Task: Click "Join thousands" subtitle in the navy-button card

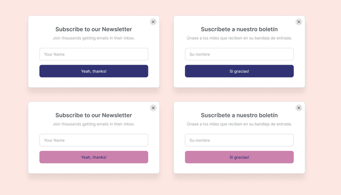Action: coord(94,38)
